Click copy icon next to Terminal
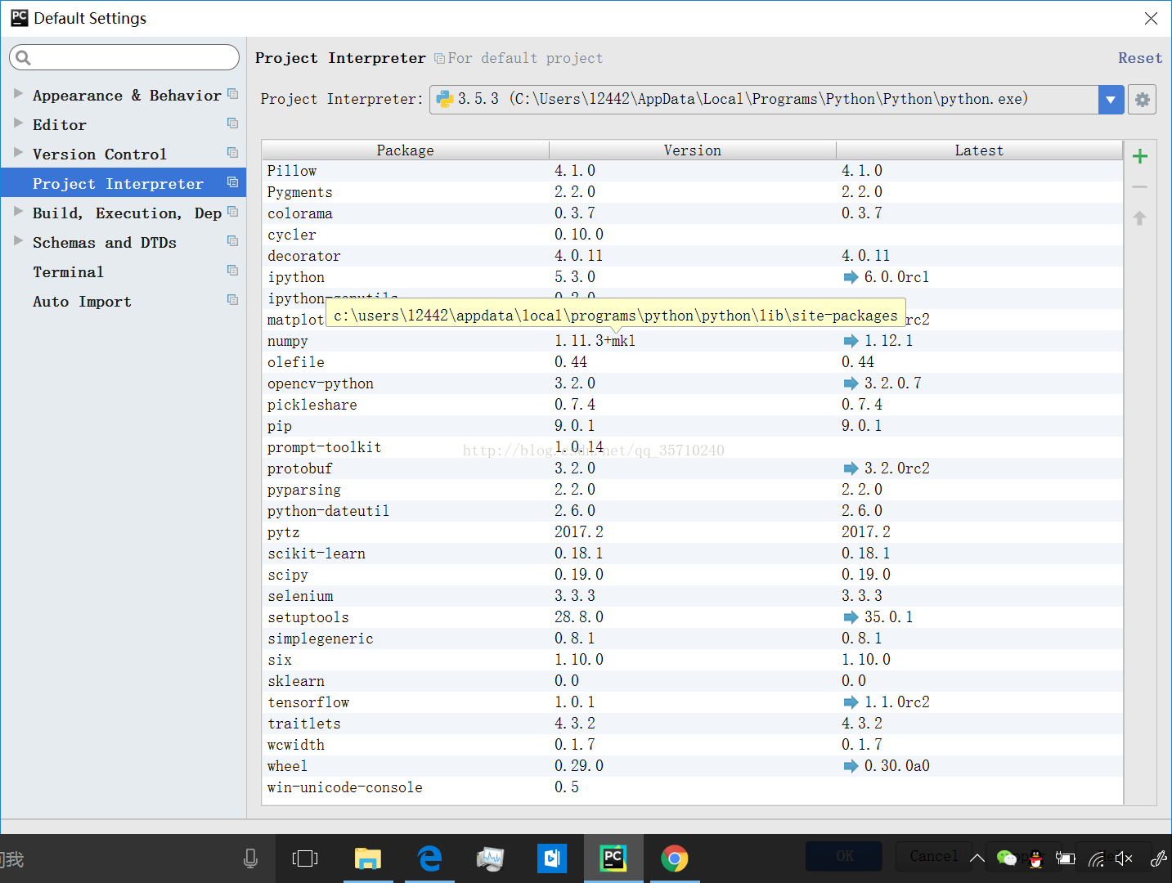This screenshot has height=883, width=1172. (x=233, y=271)
